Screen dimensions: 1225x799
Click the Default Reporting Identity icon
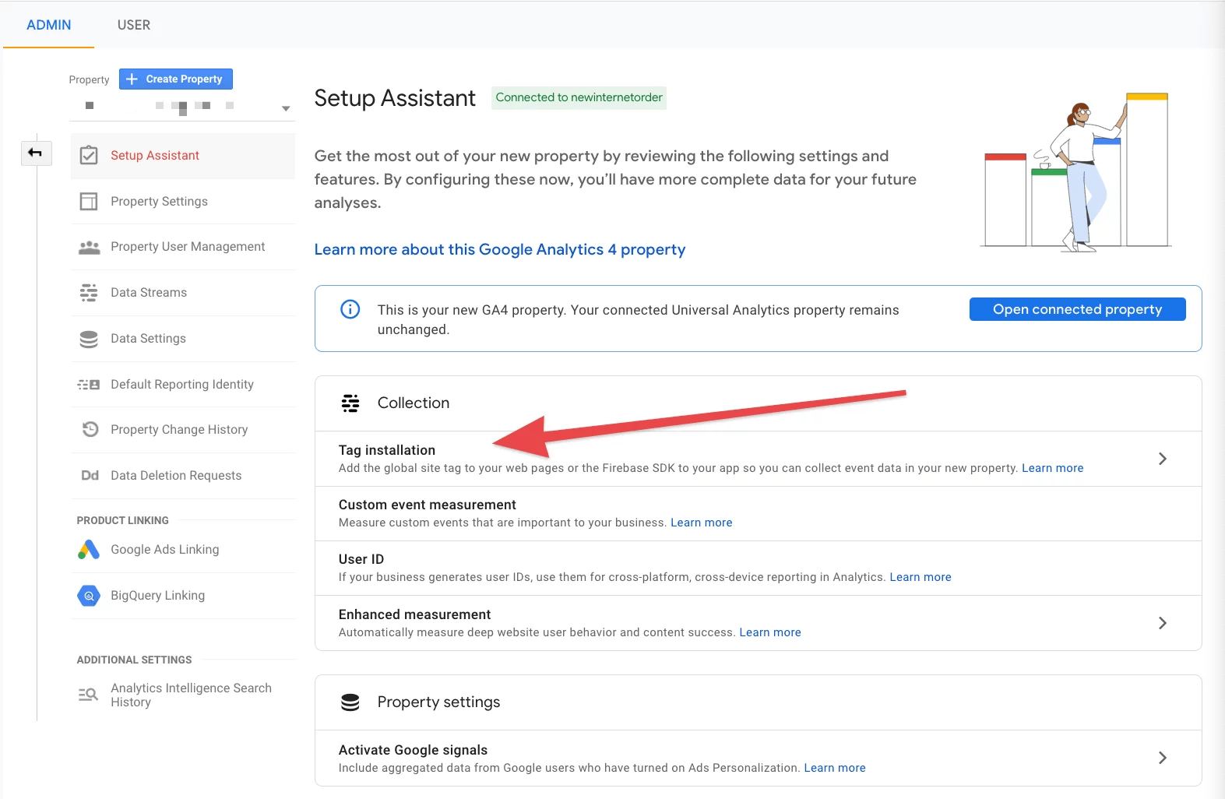[89, 385]
